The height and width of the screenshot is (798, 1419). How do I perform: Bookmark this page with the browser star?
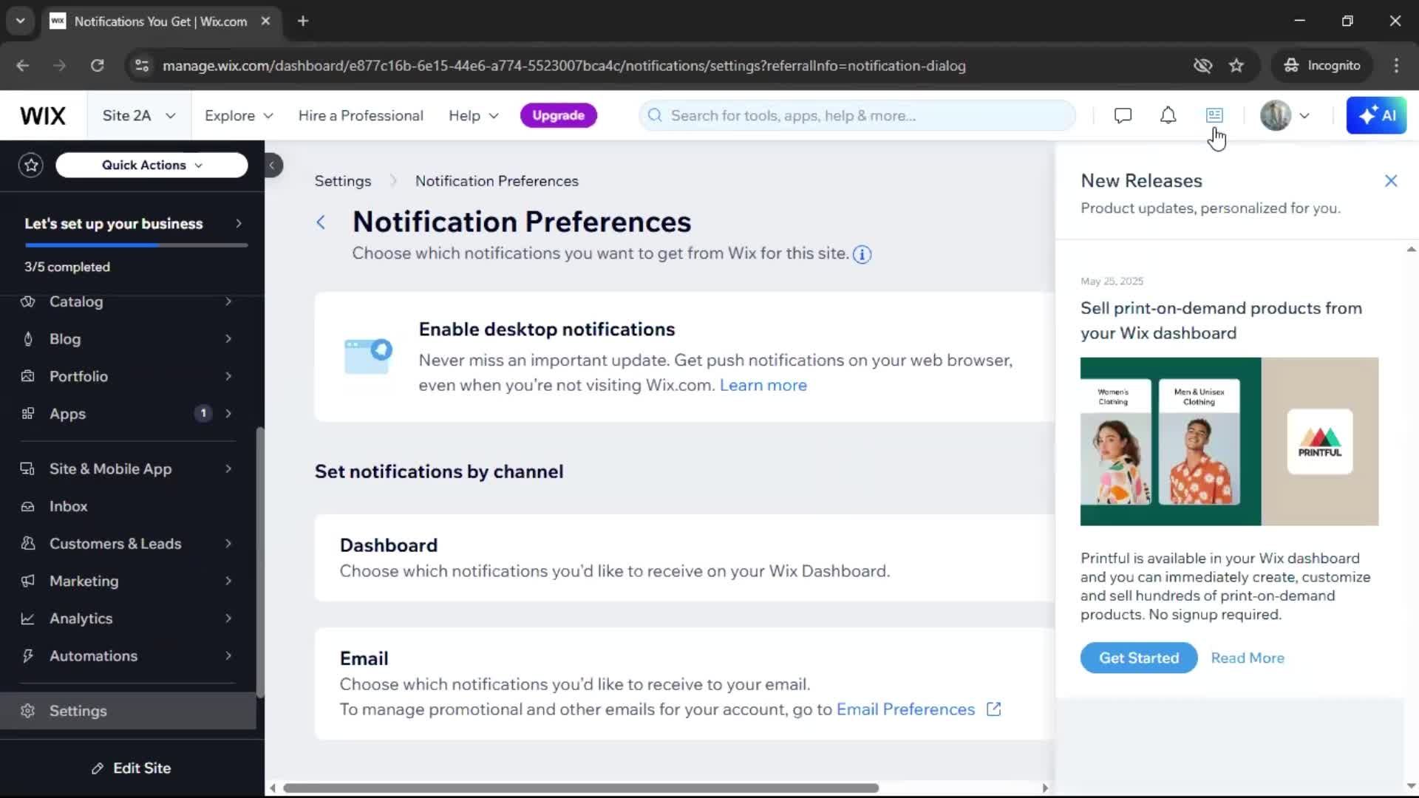point(1236,65)
